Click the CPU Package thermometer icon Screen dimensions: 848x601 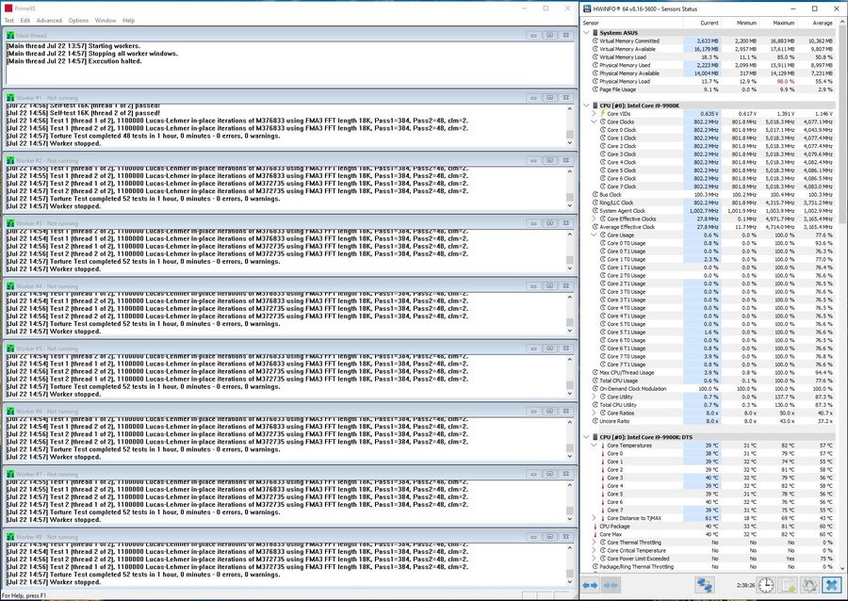(x=595, y=527)
